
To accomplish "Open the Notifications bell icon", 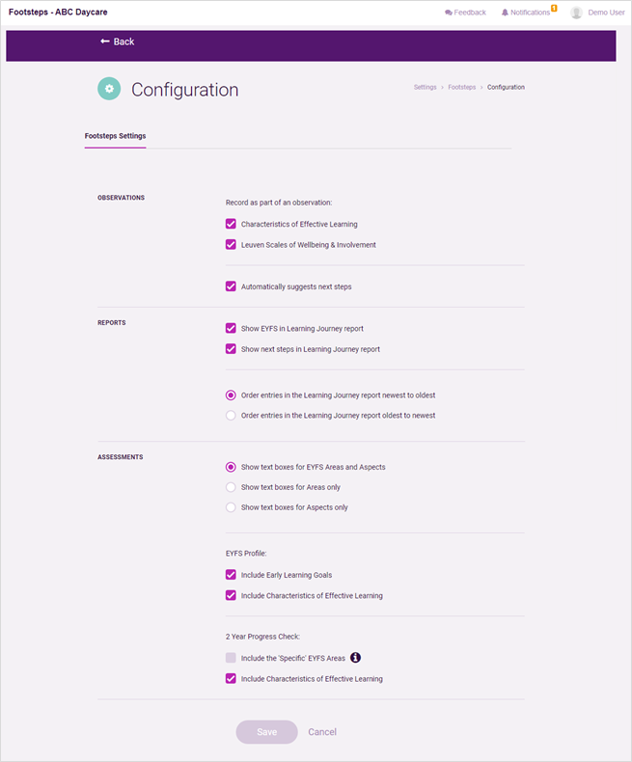I will (x=505, y=13).
